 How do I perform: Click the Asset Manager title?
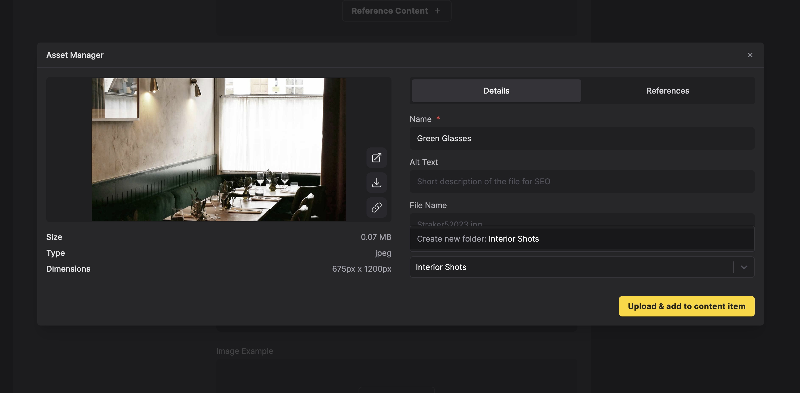75,55
